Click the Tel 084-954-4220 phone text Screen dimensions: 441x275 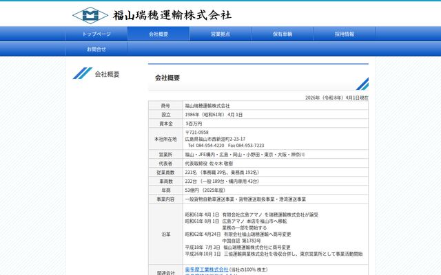click(x=206, y=145)
